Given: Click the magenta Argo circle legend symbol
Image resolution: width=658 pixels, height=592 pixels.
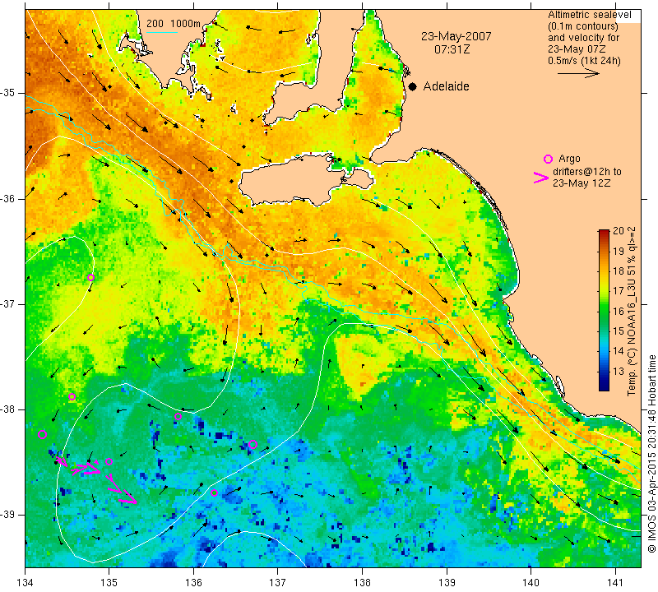Looking at the screenshot, I should coord(548,159).
